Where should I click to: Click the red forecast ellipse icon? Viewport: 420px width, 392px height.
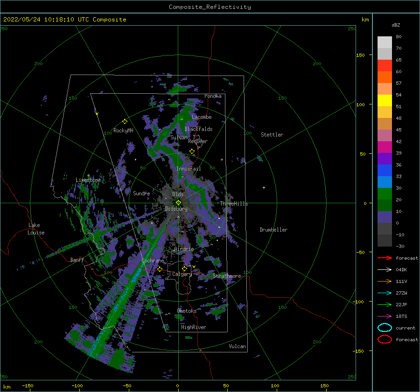click(385, 339)
